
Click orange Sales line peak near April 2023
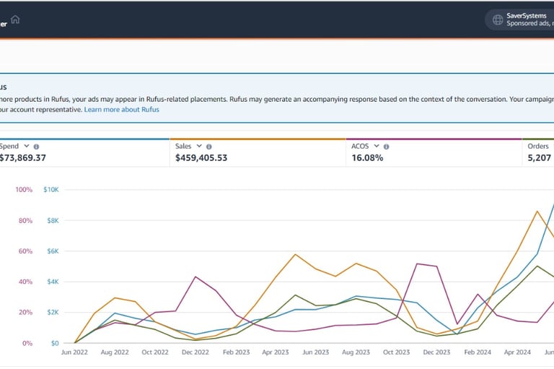click(x=296, y=254)
